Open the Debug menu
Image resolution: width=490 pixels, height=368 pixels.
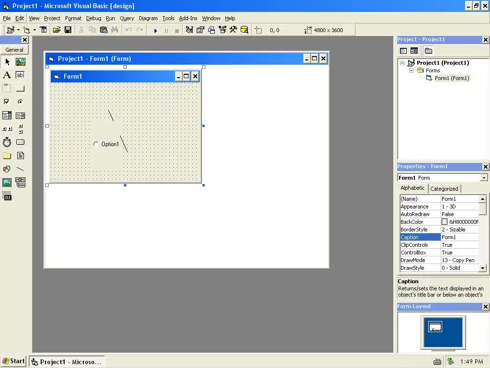pos(94,18)
